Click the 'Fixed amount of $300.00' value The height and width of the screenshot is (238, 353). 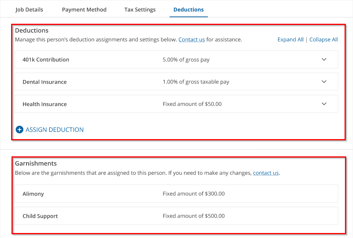pyautogui.click(x=194, y=194)
